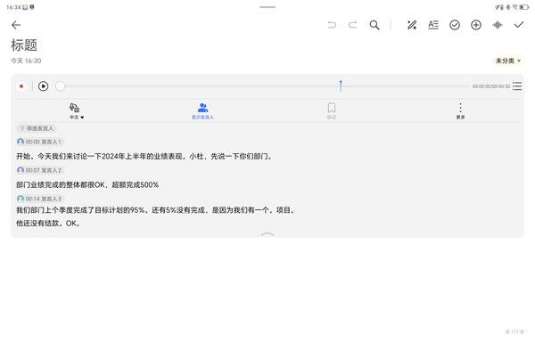Open the text format options

click(433, 25)
